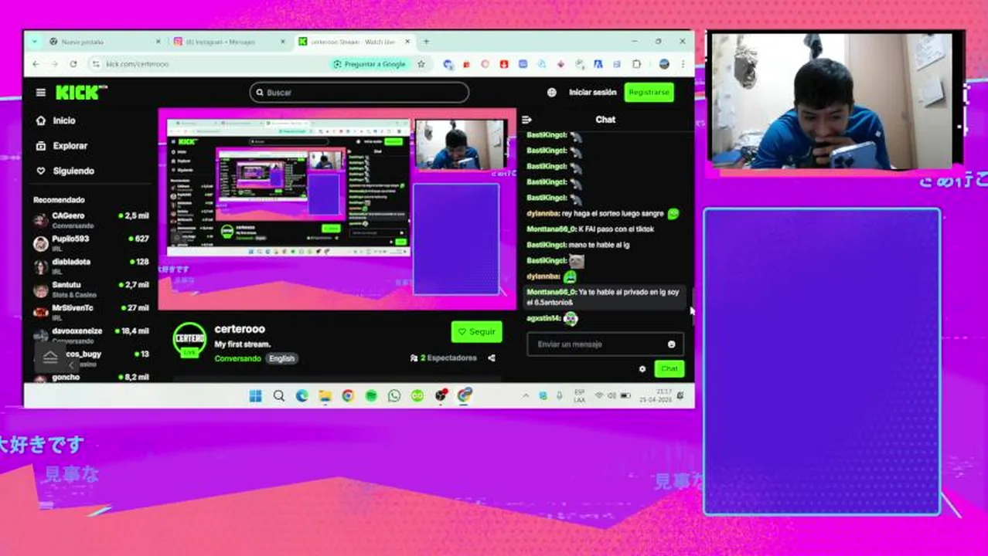Close the Instagram tab
Image resolution: width=988 pixels, height=556 pixels.
coord(281,42)
